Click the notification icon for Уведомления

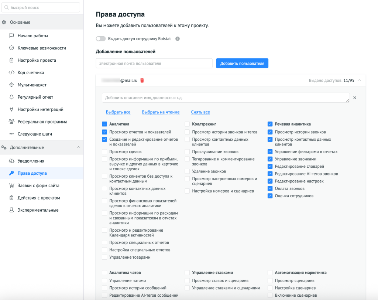click(x=11, y=161)
